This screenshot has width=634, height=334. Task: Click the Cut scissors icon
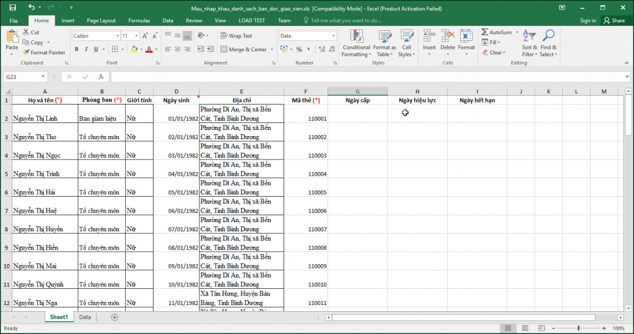tap(26, 32)
